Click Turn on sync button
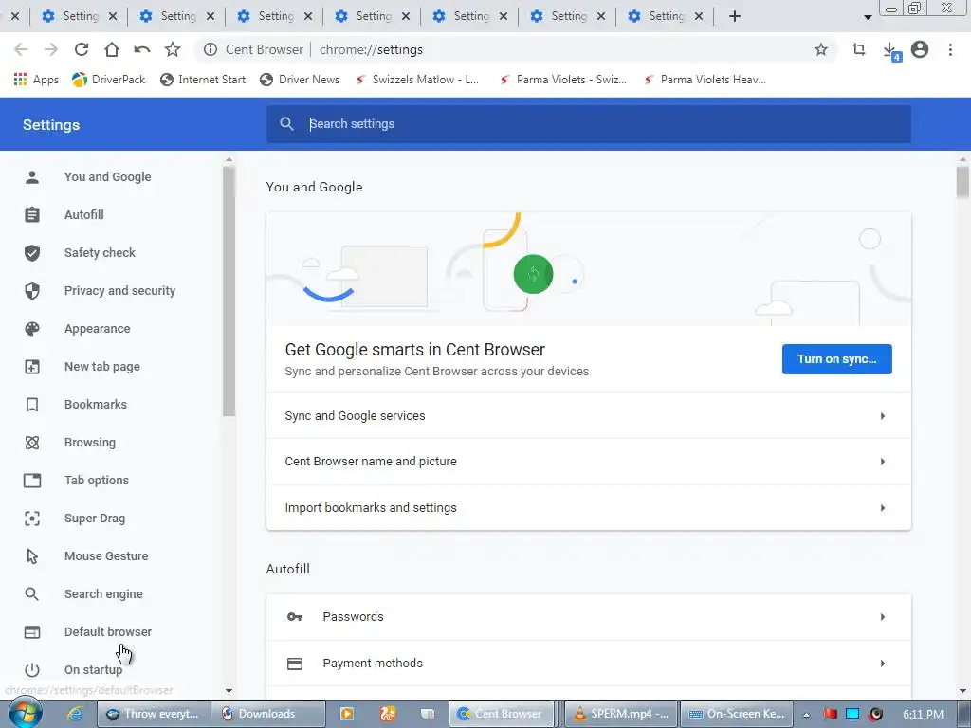 (836, 359)
